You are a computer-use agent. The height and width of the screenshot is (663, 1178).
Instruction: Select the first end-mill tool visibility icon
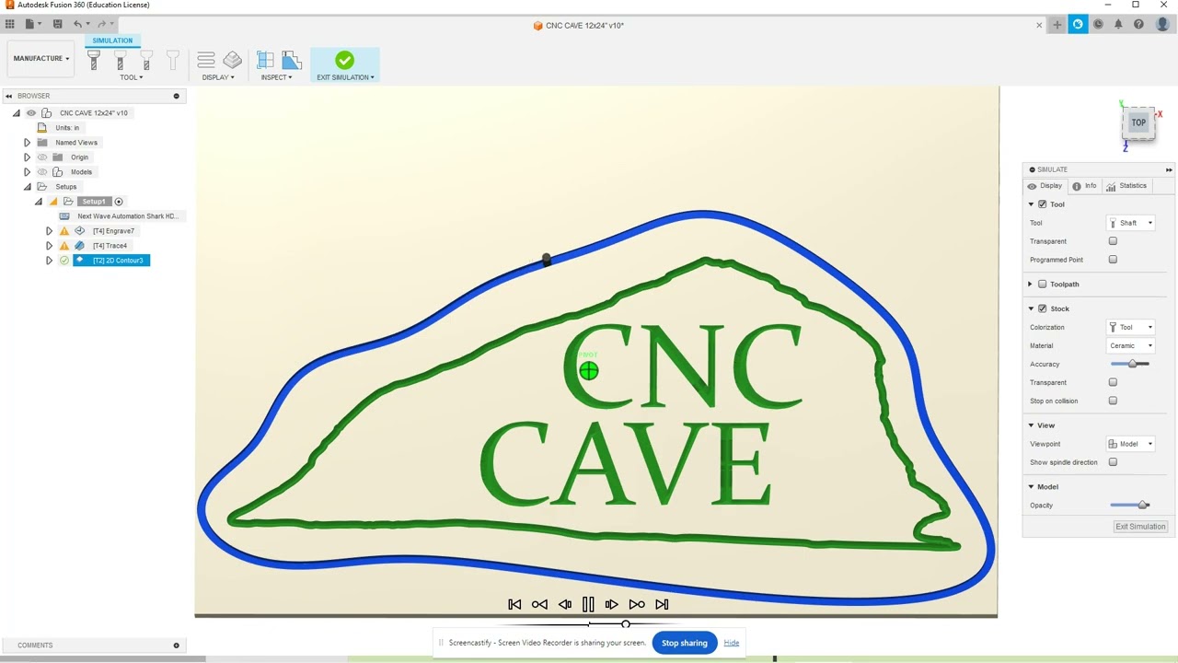(x=93, y=61)
